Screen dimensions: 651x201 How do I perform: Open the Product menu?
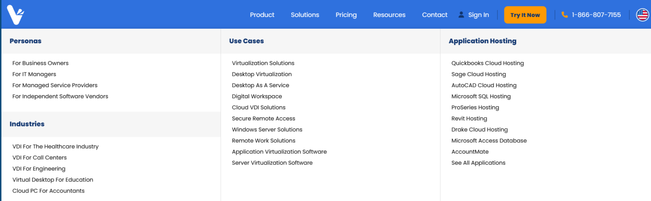(262, 15)
